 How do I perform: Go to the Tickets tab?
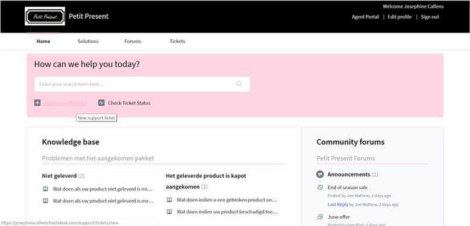(x=177, y=41)
